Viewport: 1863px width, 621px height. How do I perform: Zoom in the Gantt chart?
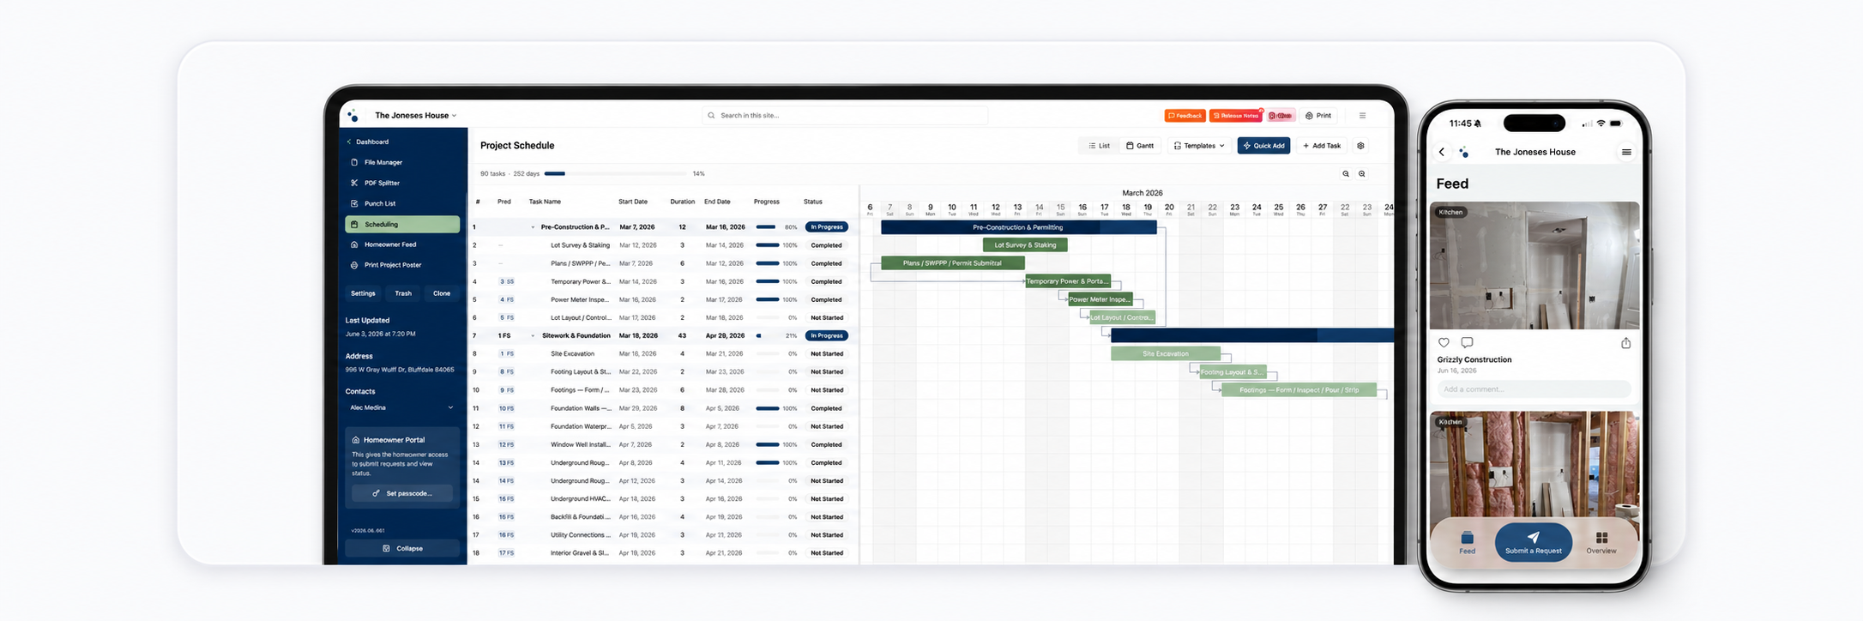1362,174
